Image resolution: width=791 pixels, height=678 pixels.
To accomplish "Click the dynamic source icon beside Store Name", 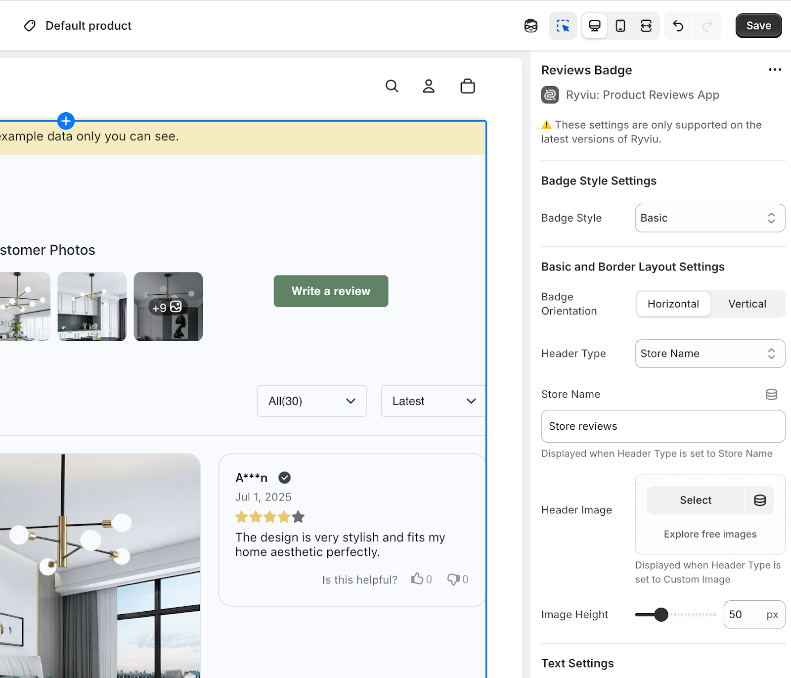I will 771,394.
